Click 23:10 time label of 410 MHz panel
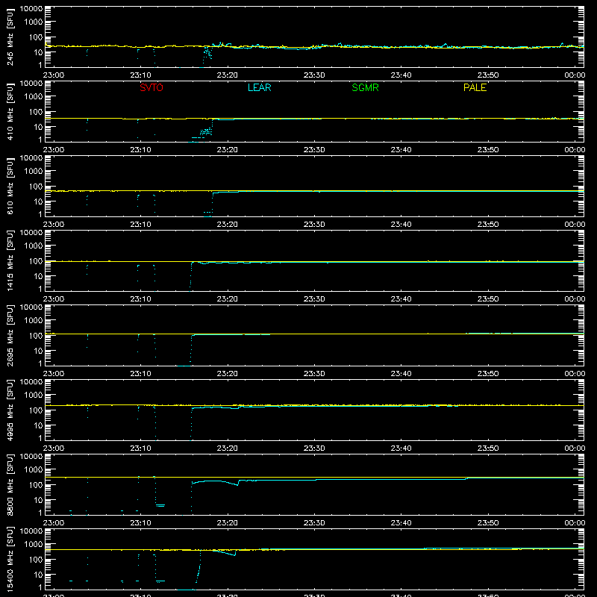Screen dimensions: 597x597 click(140, 150)
